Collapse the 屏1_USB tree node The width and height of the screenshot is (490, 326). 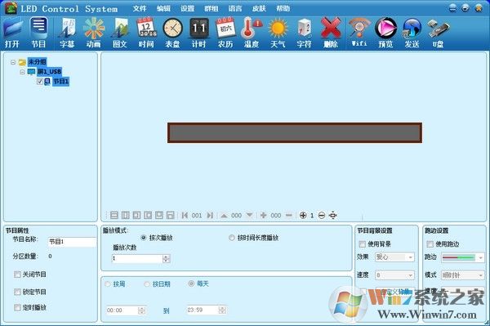(22, 72)
